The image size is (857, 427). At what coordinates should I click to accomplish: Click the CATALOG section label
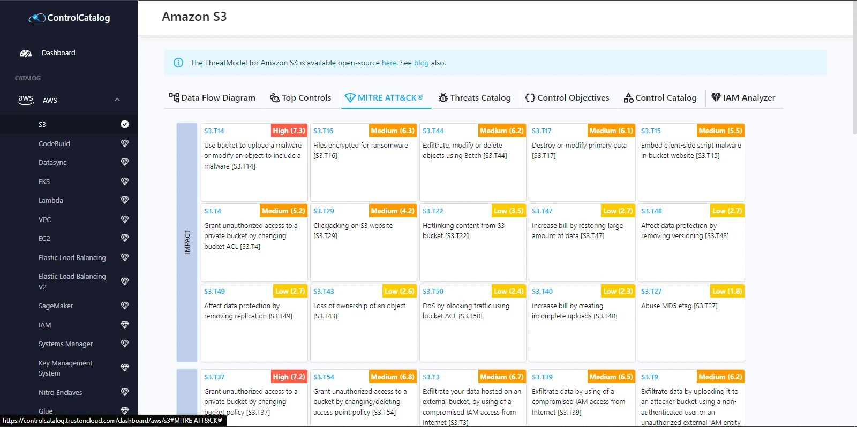click(x=28, y=78)
